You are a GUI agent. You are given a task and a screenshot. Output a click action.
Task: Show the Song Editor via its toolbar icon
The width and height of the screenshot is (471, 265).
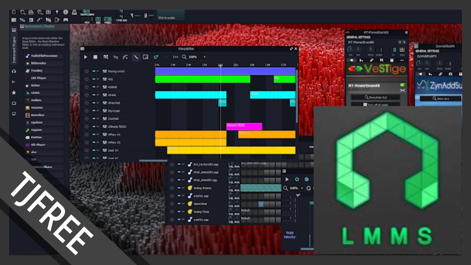[x=14, y=20]
